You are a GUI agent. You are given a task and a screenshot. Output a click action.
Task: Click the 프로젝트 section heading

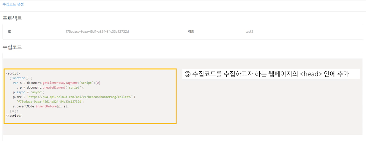coord(12,18)
